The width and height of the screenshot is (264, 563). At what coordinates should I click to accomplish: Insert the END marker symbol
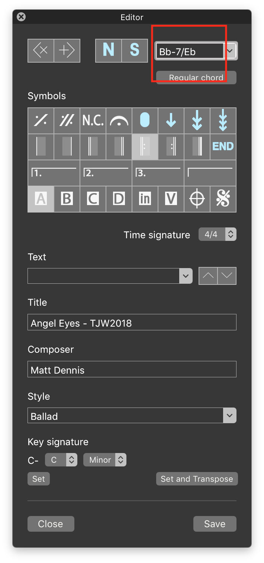point(223,147)
